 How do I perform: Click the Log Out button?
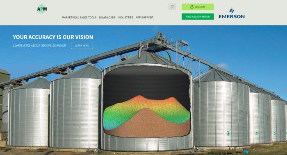[198, 7]
